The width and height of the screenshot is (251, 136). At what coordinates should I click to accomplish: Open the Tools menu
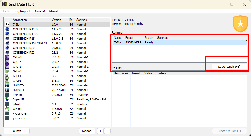click(6, 11)
